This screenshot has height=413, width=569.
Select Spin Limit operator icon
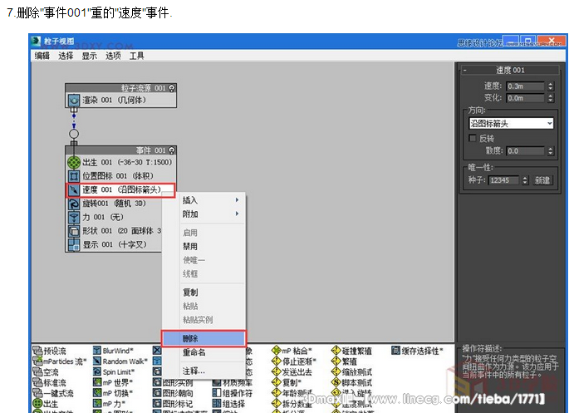point(97,371)
